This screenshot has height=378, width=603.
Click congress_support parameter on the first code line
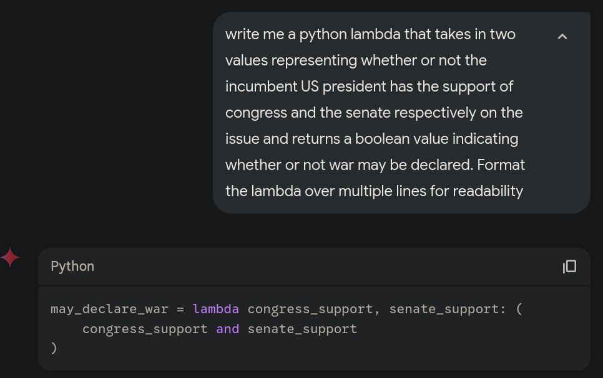310,309
